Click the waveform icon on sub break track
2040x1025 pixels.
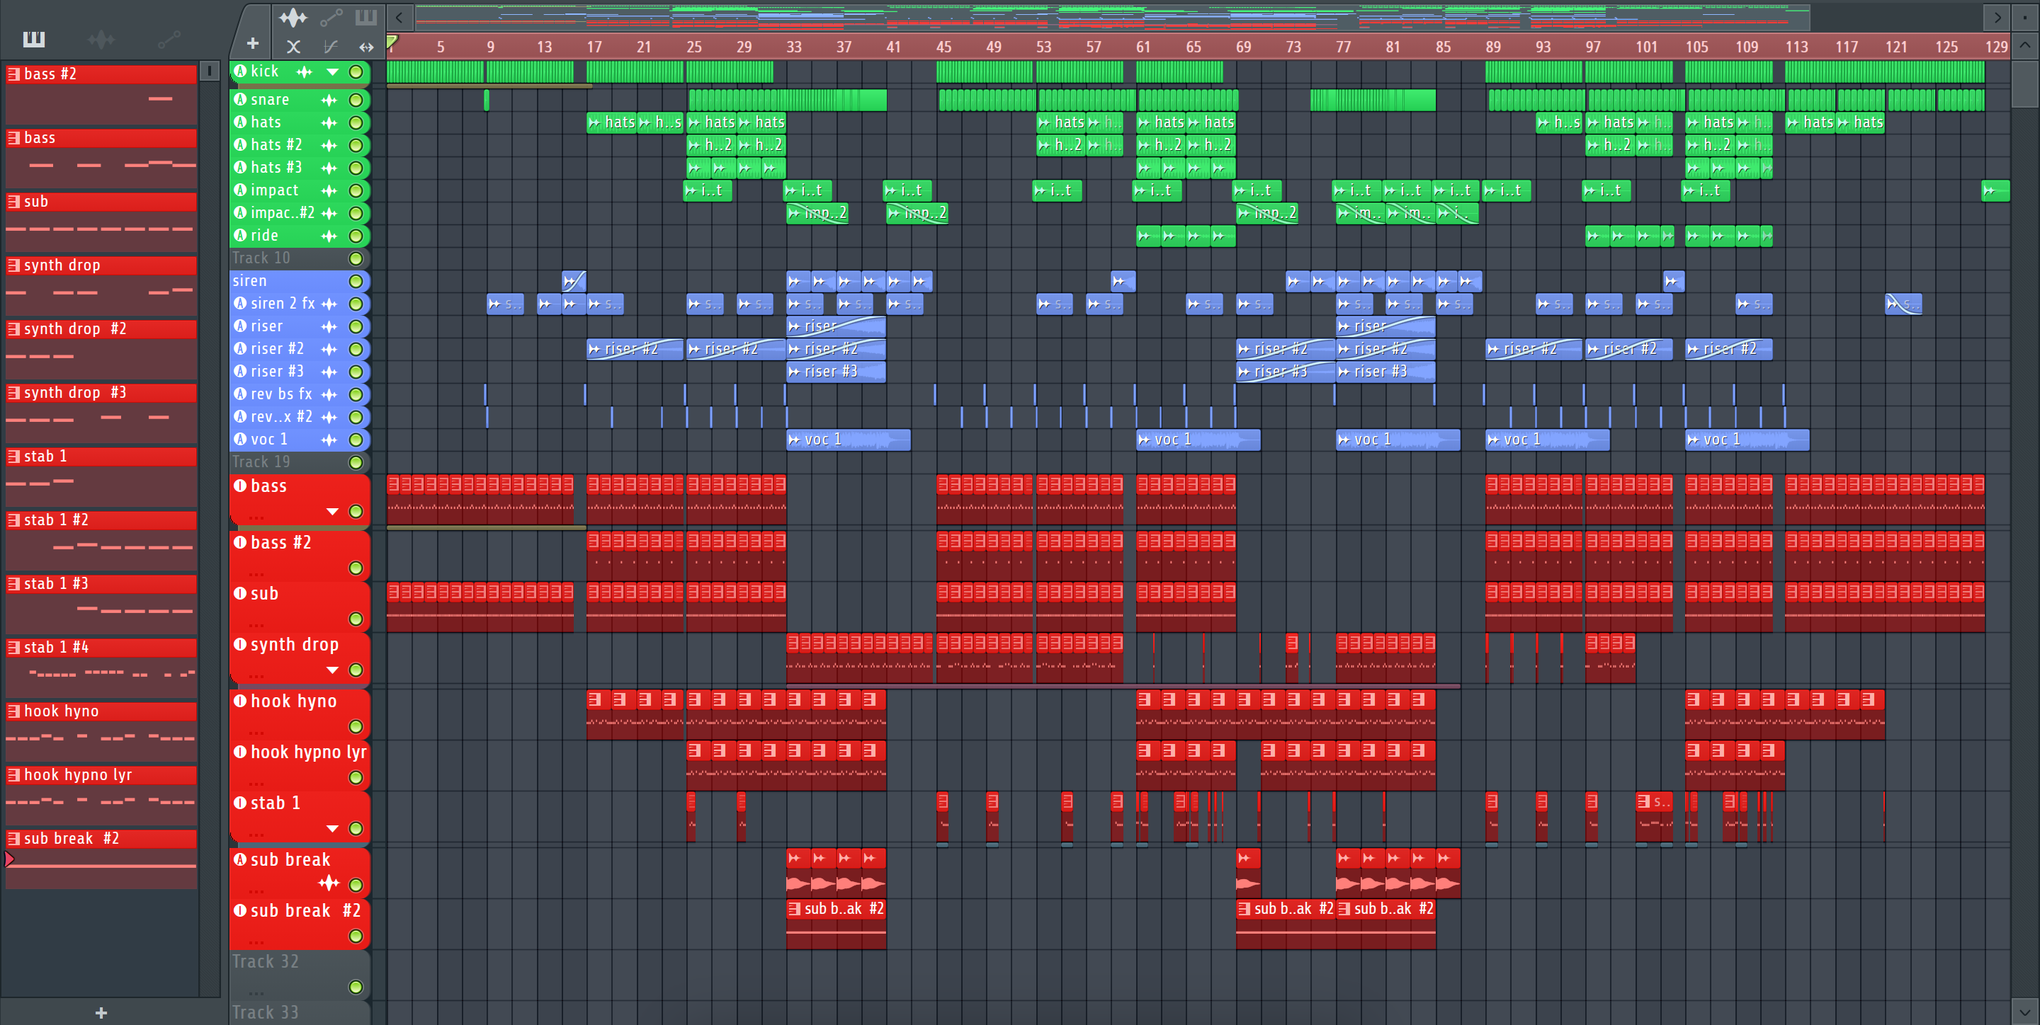(x=329, y=883)
